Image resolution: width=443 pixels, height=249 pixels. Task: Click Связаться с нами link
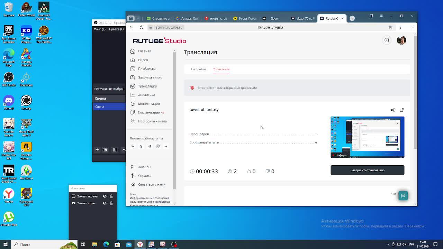tap(151, 184)
